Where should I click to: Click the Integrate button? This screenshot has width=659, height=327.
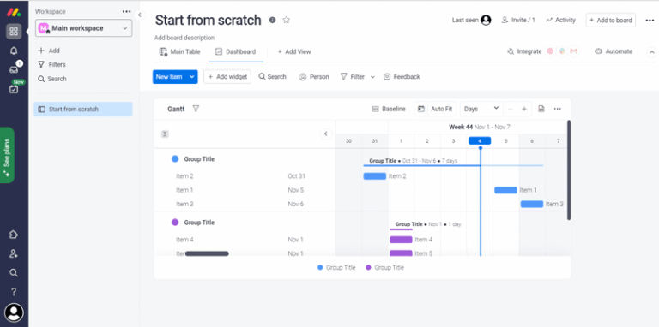click(x=524, y=51)
